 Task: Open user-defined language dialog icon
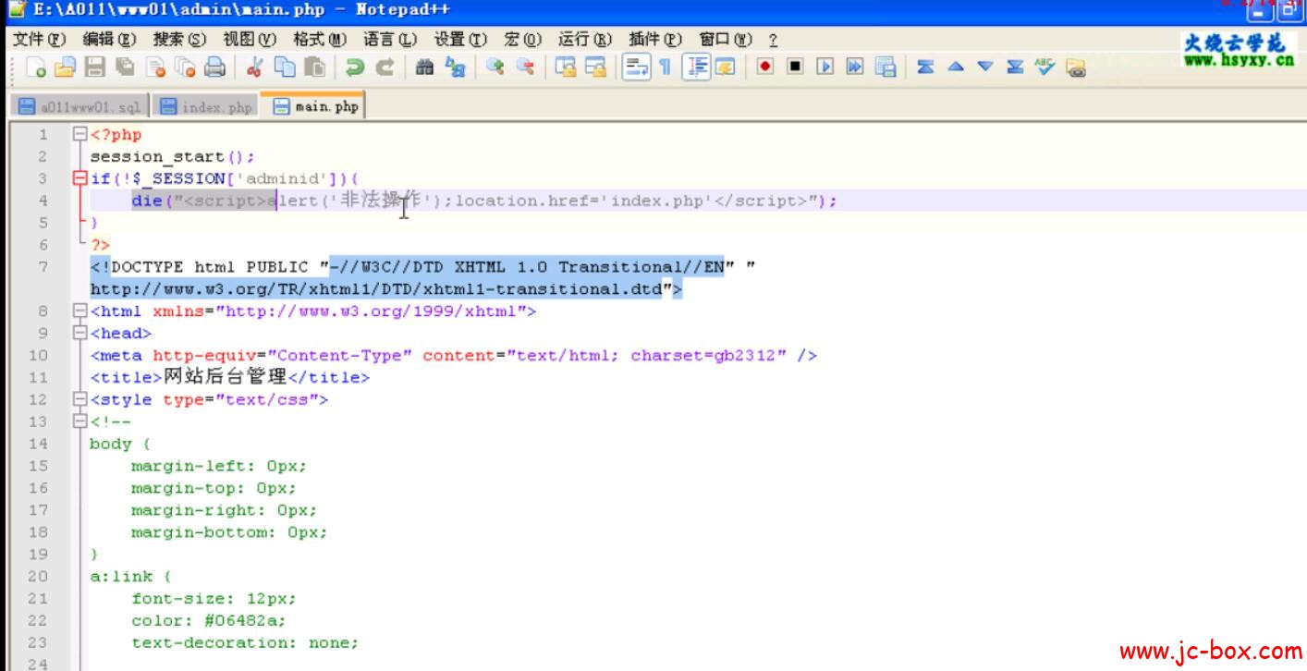pos(725,67)
